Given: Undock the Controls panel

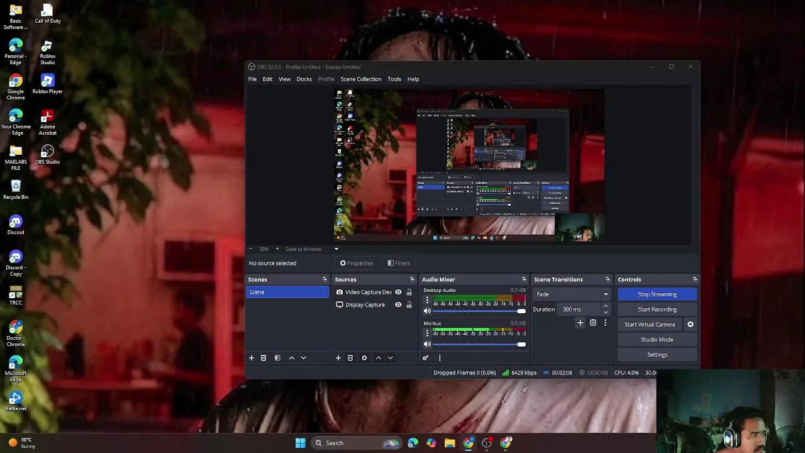Looking at the screenshot, I should pyautogui.click(x=695, y=279).
